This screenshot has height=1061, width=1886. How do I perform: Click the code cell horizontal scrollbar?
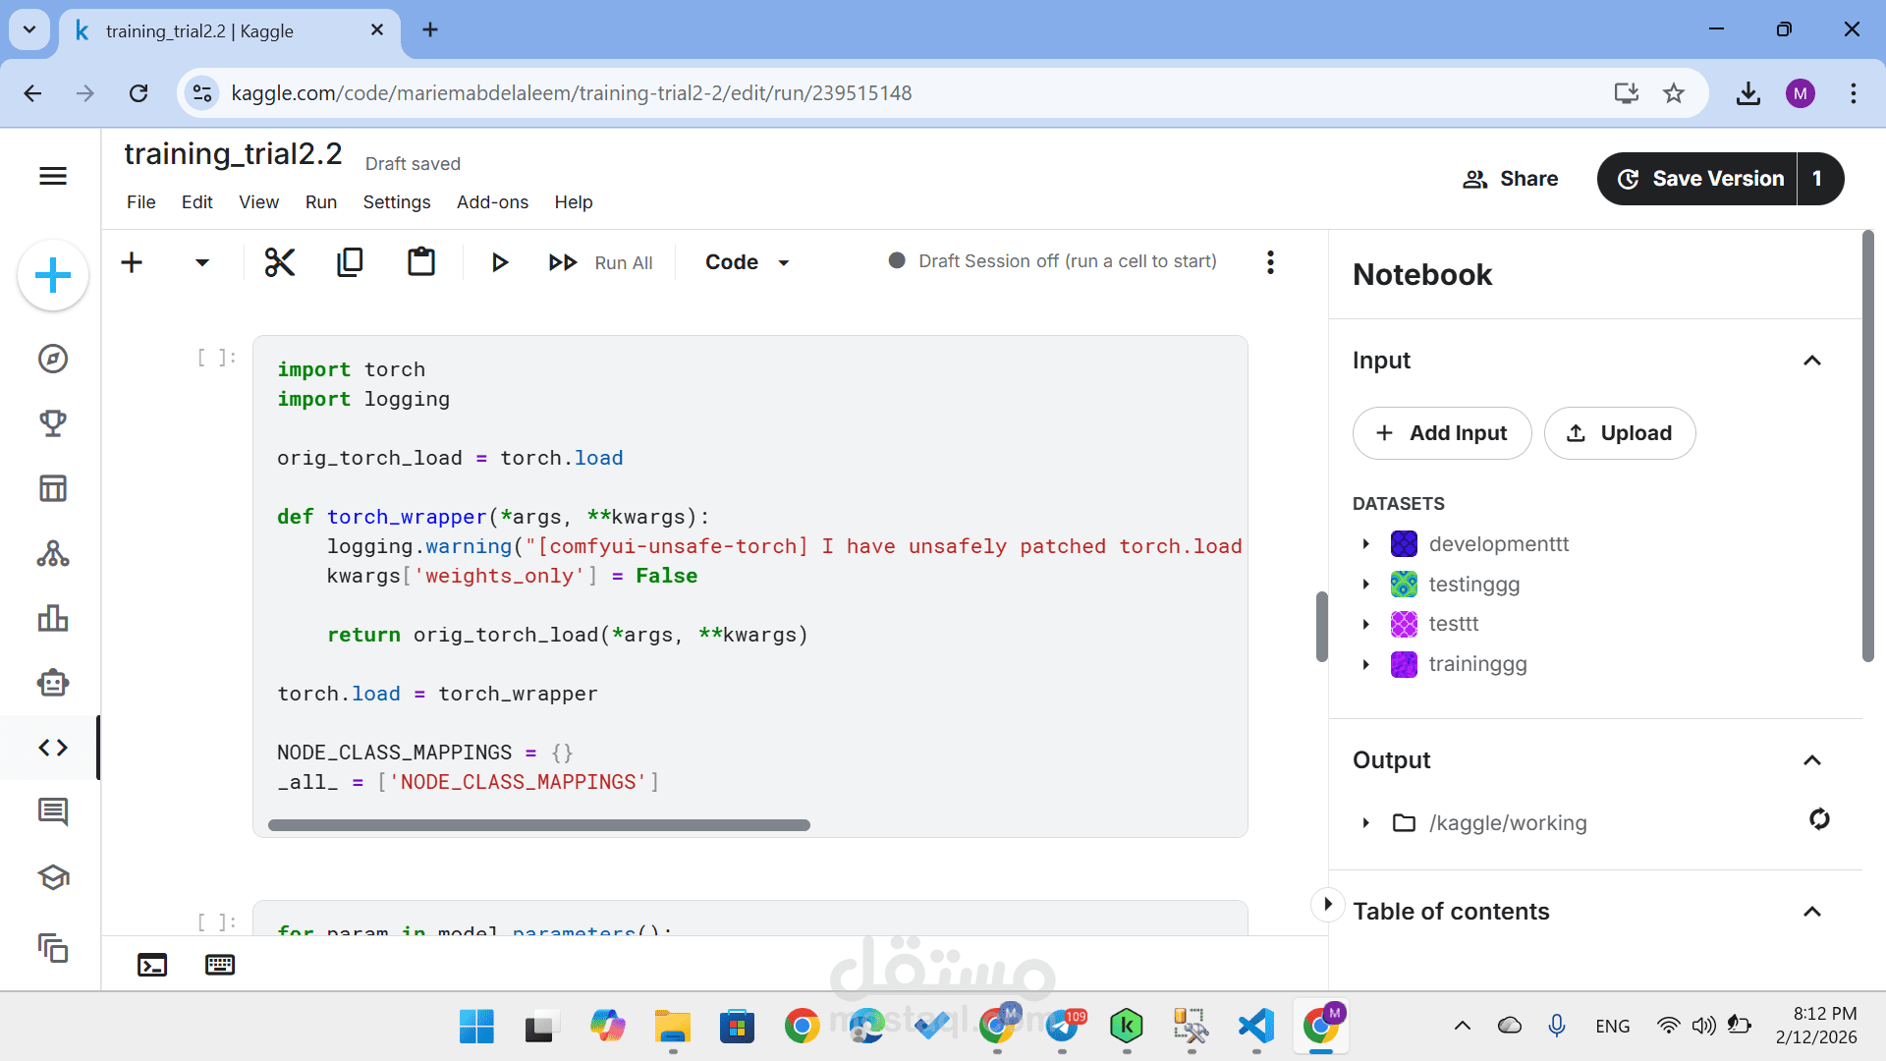coord(538,825)
